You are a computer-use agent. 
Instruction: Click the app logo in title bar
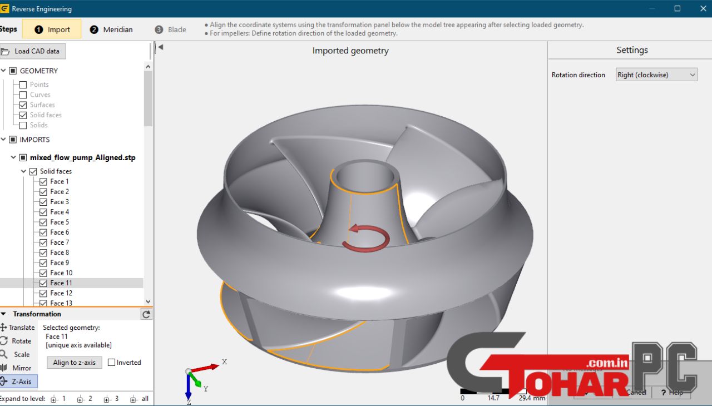click(4, 9)
